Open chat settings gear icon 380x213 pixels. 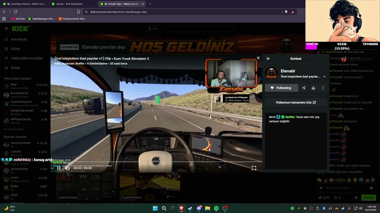click(356, 198)
